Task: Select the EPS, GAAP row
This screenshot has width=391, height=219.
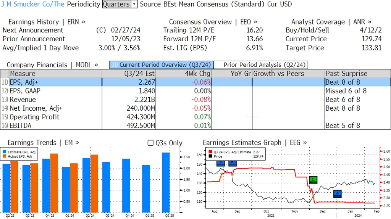Action: click(195, 91)
